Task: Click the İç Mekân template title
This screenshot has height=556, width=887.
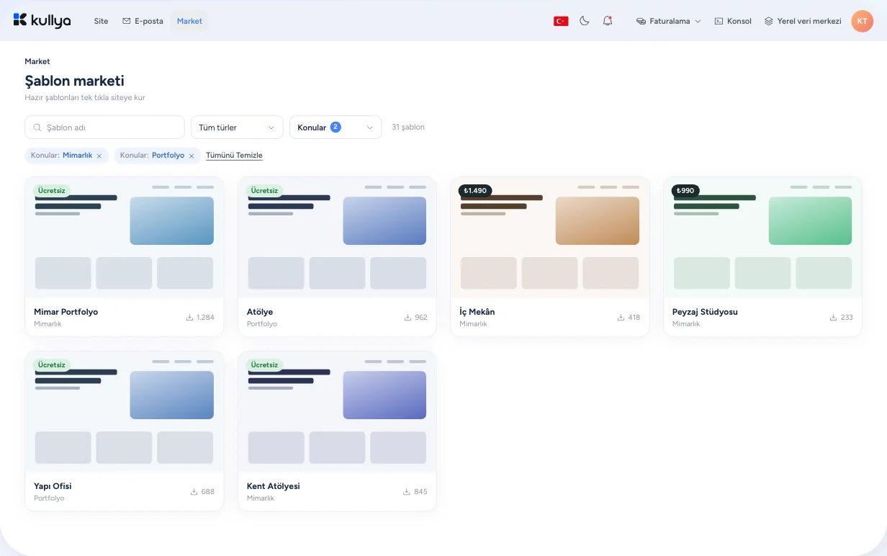Action: 477,312
